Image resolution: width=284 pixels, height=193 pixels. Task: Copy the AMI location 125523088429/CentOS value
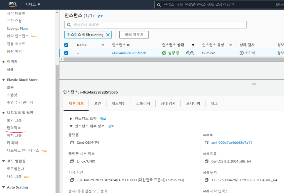pos(206,180)
